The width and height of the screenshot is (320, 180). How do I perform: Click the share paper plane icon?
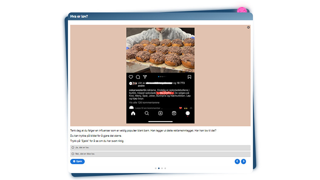145,77
